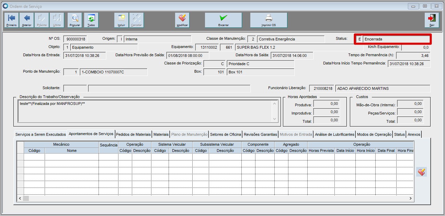Click the Corretiva Emergência field

(x=291, y=39)
